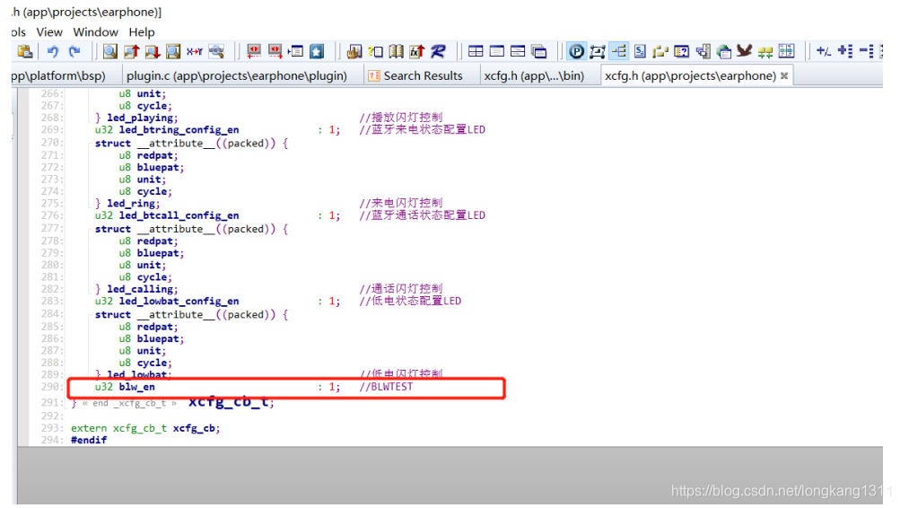Open the Help menu

point(142,32)
